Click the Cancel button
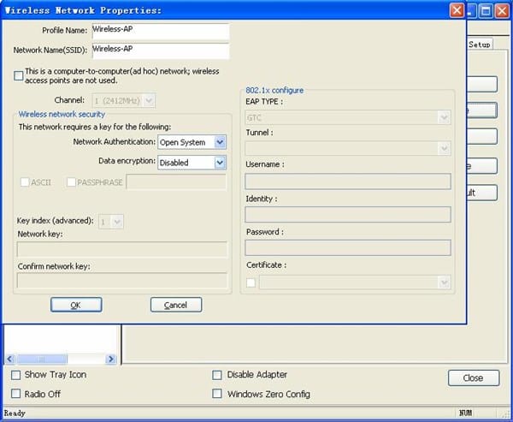 pyautogui.click(x=175, y=305)
